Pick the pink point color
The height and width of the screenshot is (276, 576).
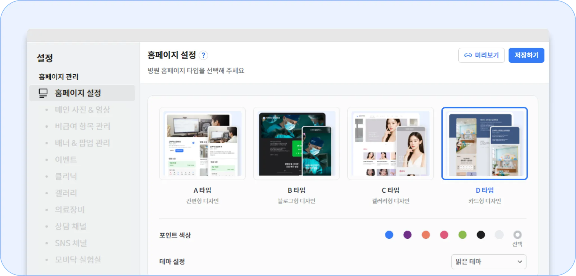pyautogui.click(x=444, y=235)
